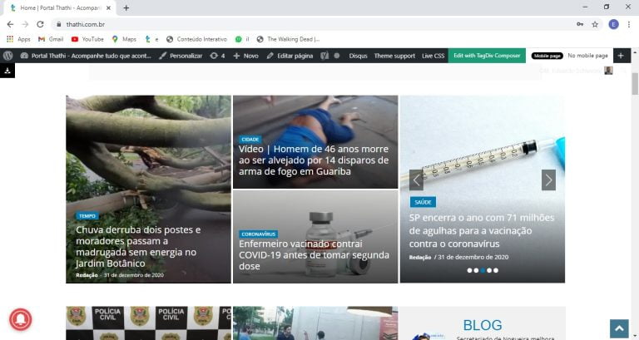Click the user avatar in the admin bar
The width and height of the screenshot is (639, 340).
tap(608, 71)
